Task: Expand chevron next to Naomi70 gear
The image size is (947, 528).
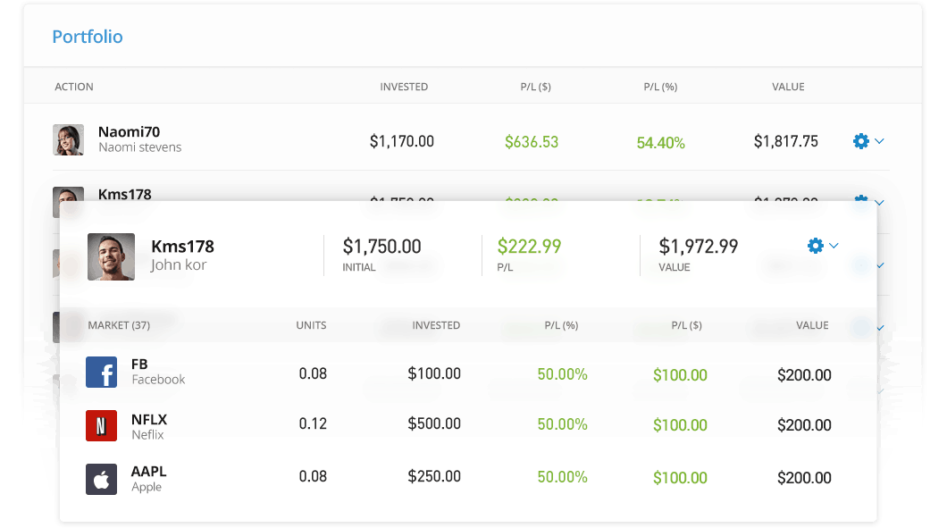Action: point(880,141)
